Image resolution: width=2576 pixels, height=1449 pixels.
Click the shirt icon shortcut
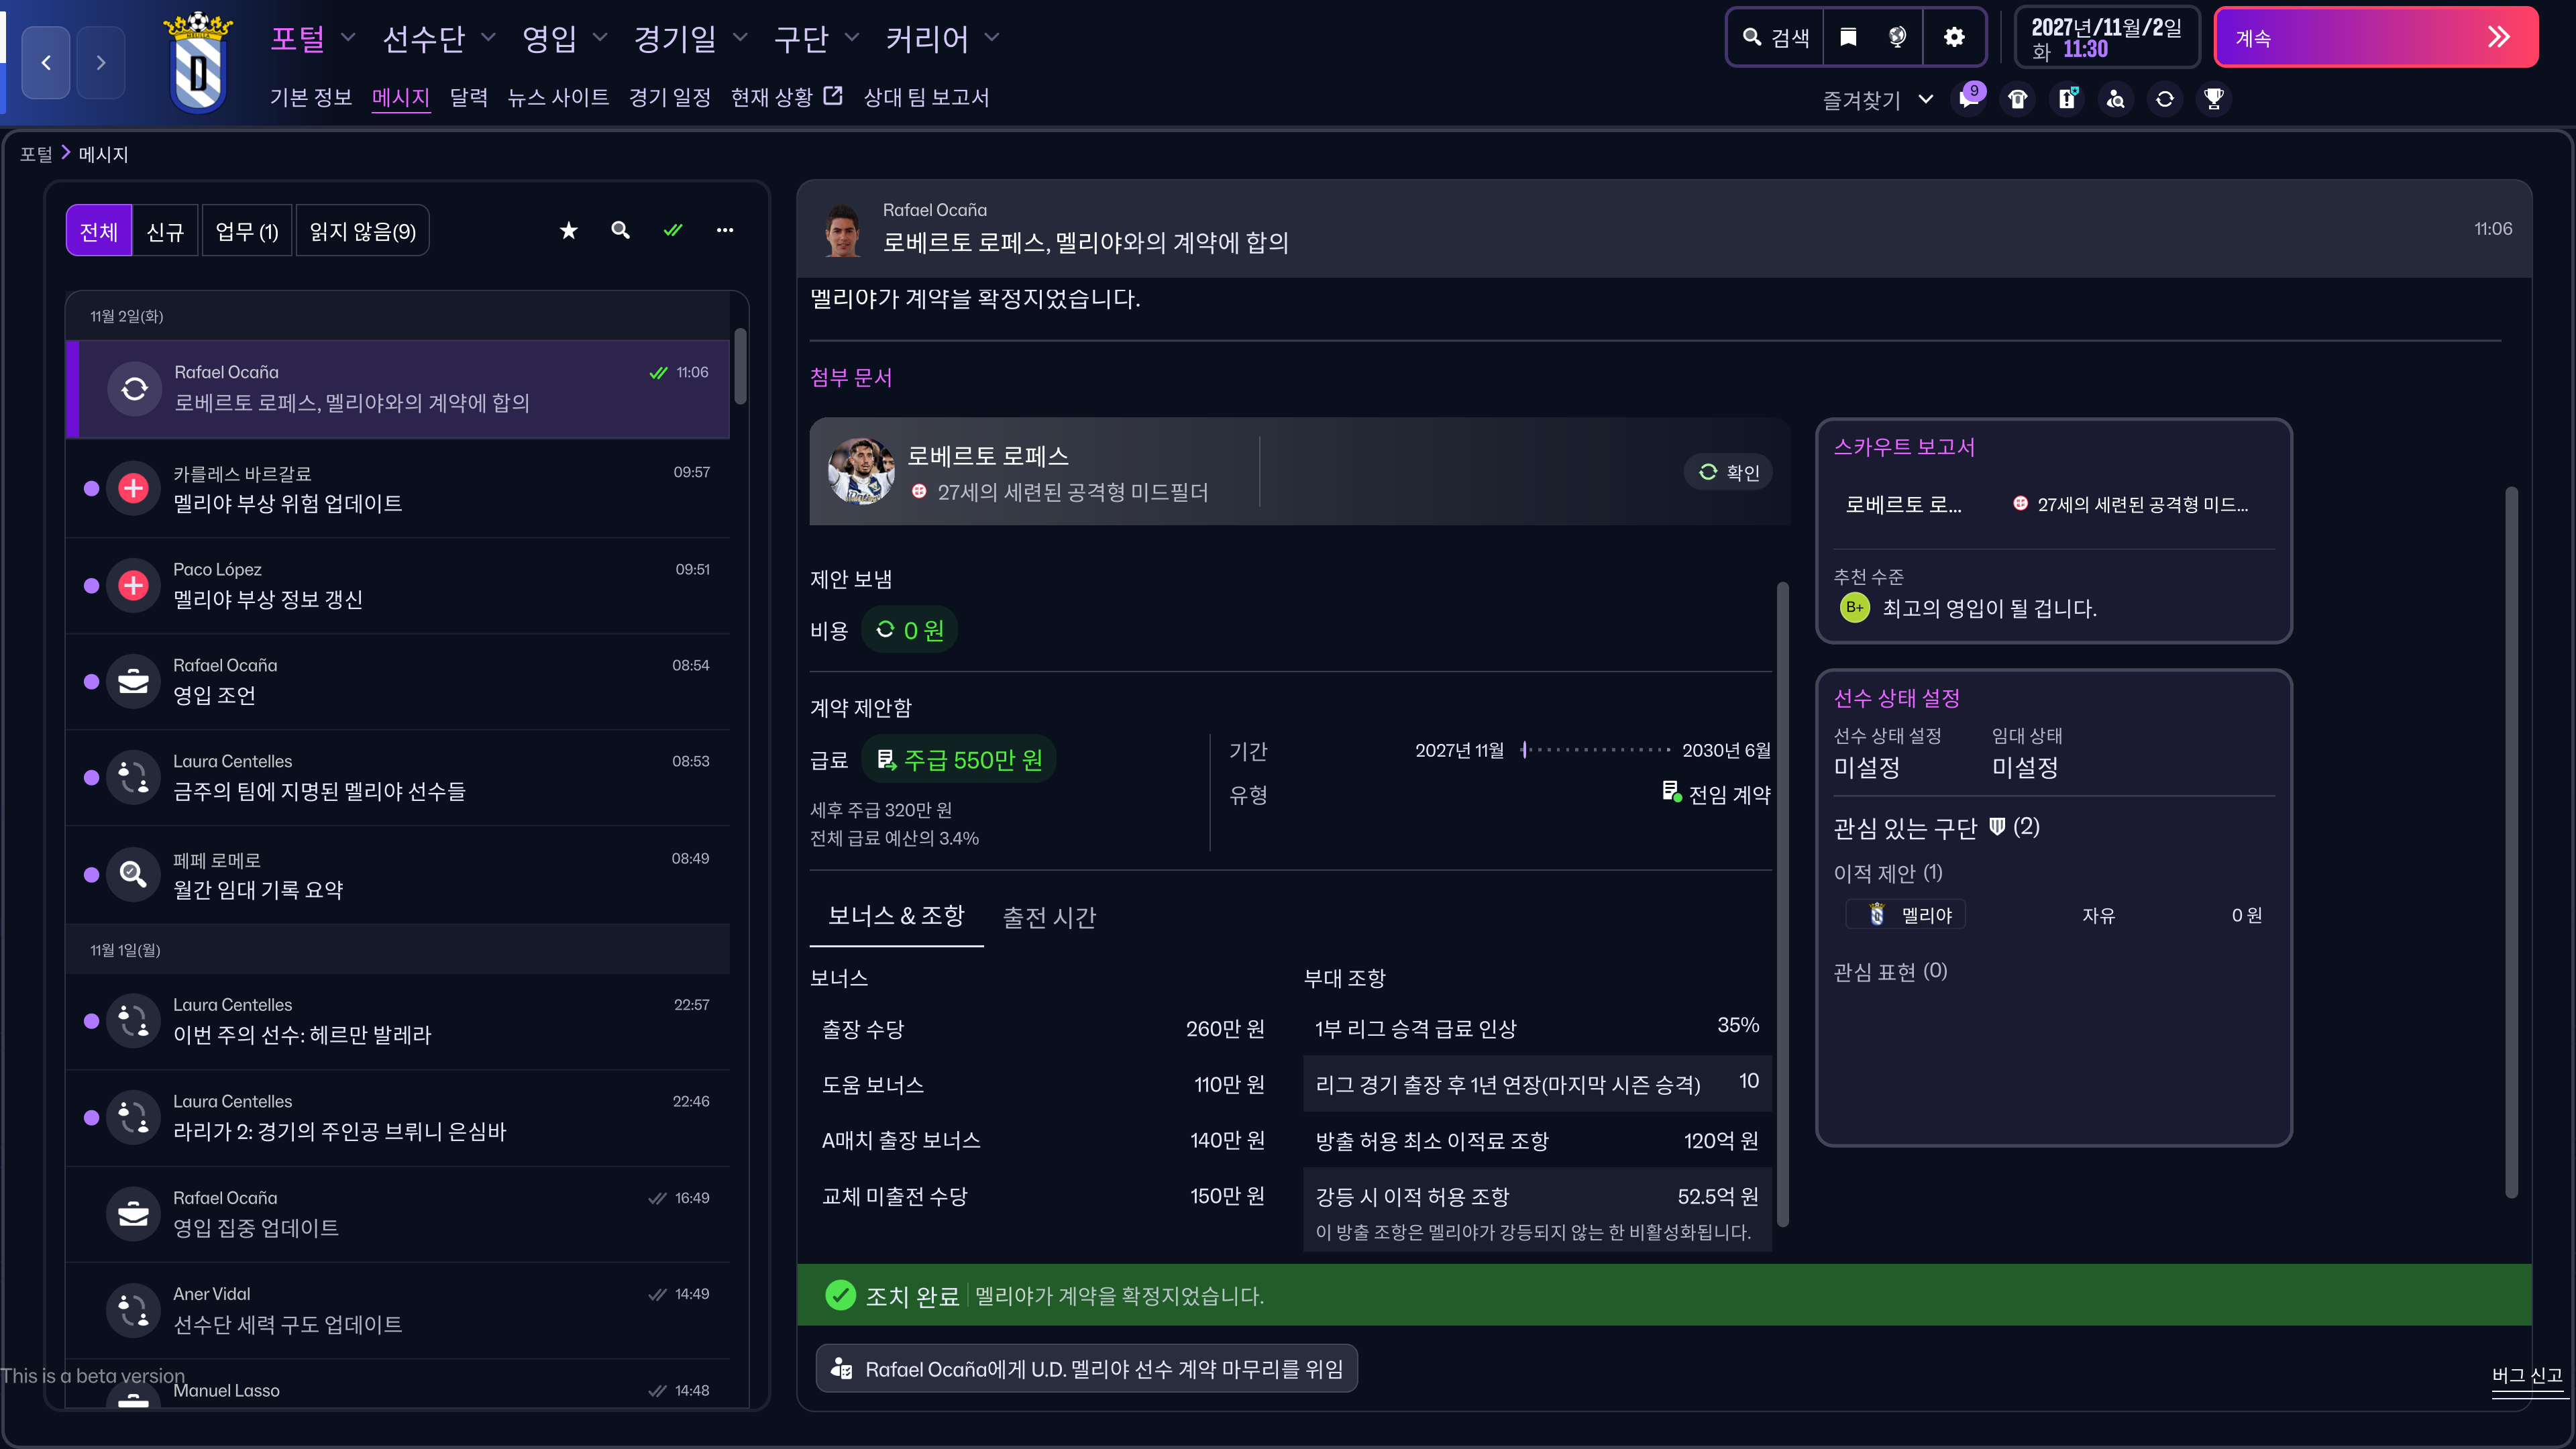(x=2018, y=99)
